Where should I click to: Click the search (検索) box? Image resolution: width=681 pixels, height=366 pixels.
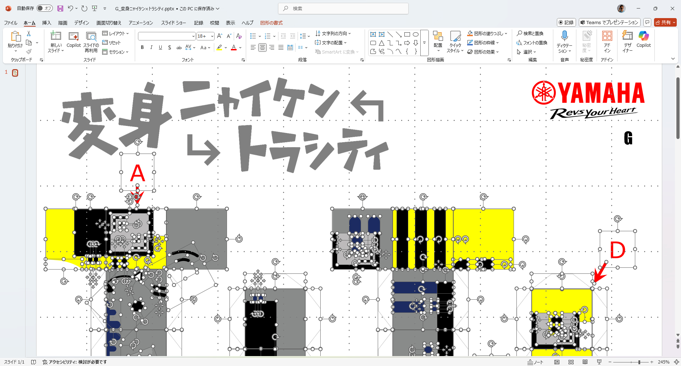coord(343,9)
